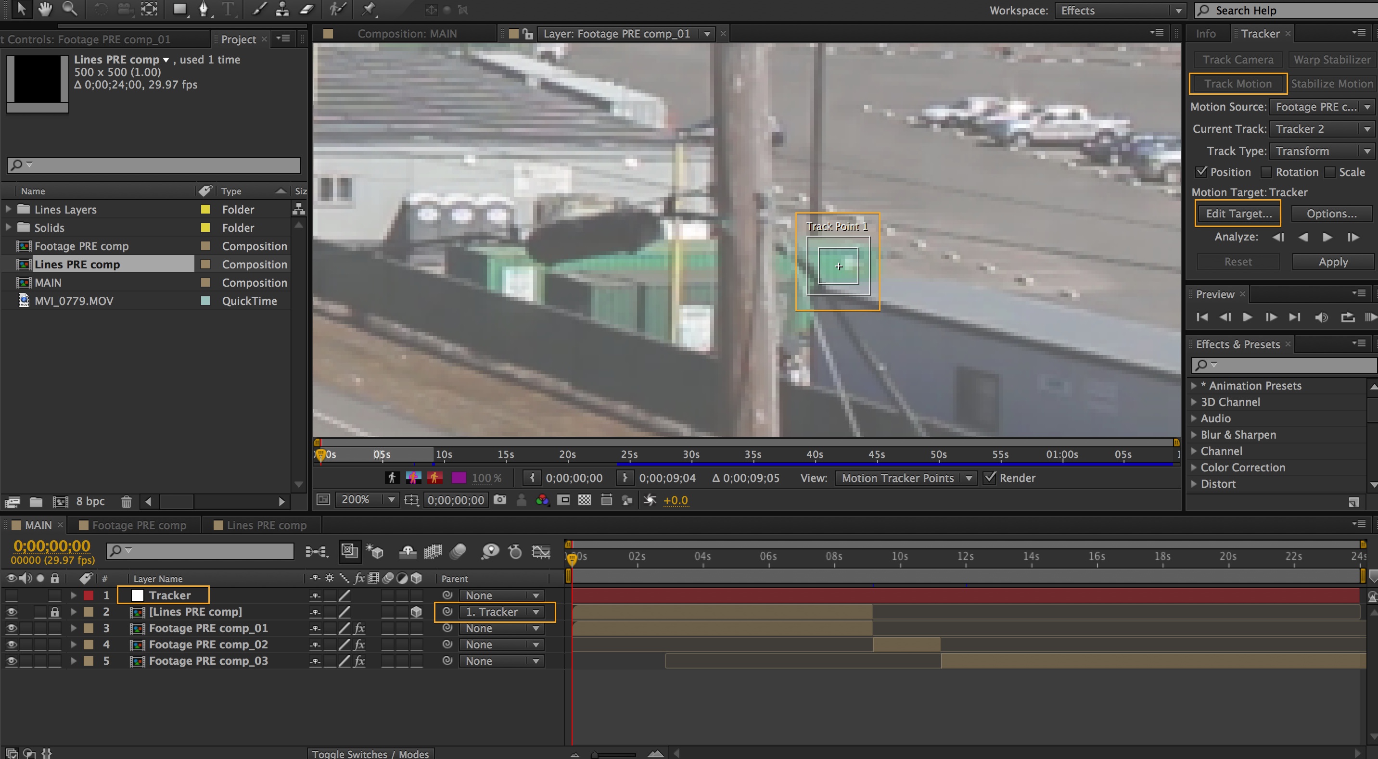This screenshot has width=1378, height=759.
Task: Expand the Lines Layers folder
Action: click(x=8, y=209)
